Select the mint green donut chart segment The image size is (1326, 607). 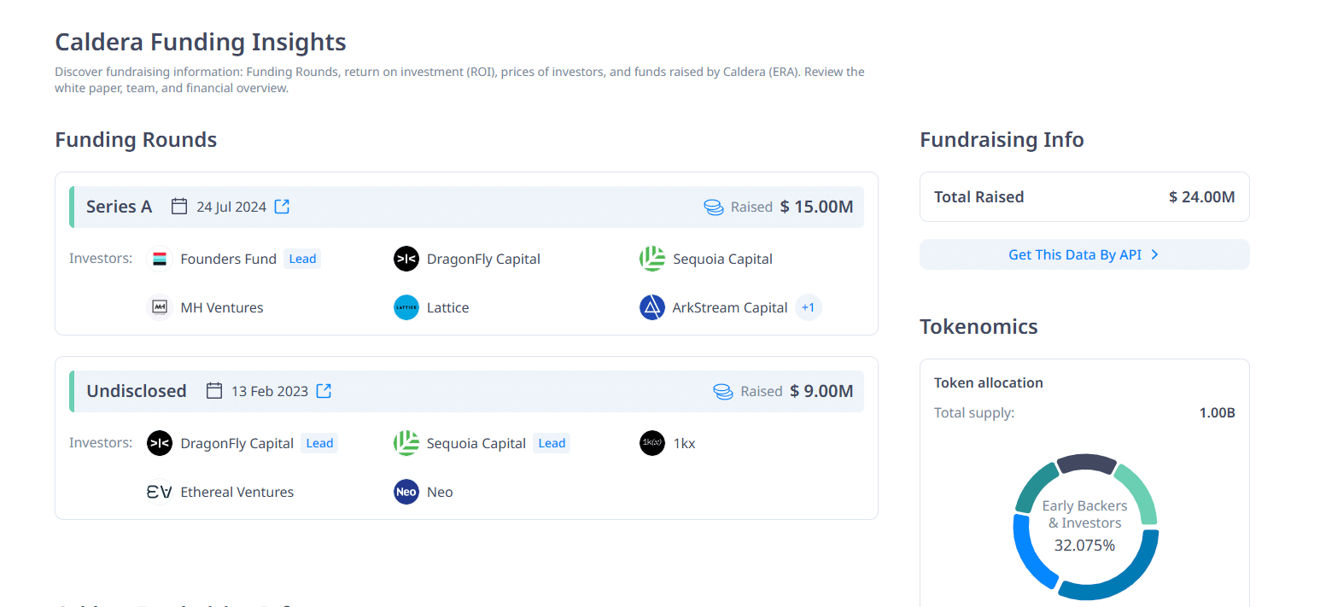1142,493
